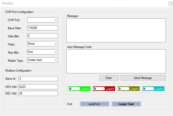Click the Ascii Message Code label
The width and height of the screenshot is (173, 116).
click(80, 47)
